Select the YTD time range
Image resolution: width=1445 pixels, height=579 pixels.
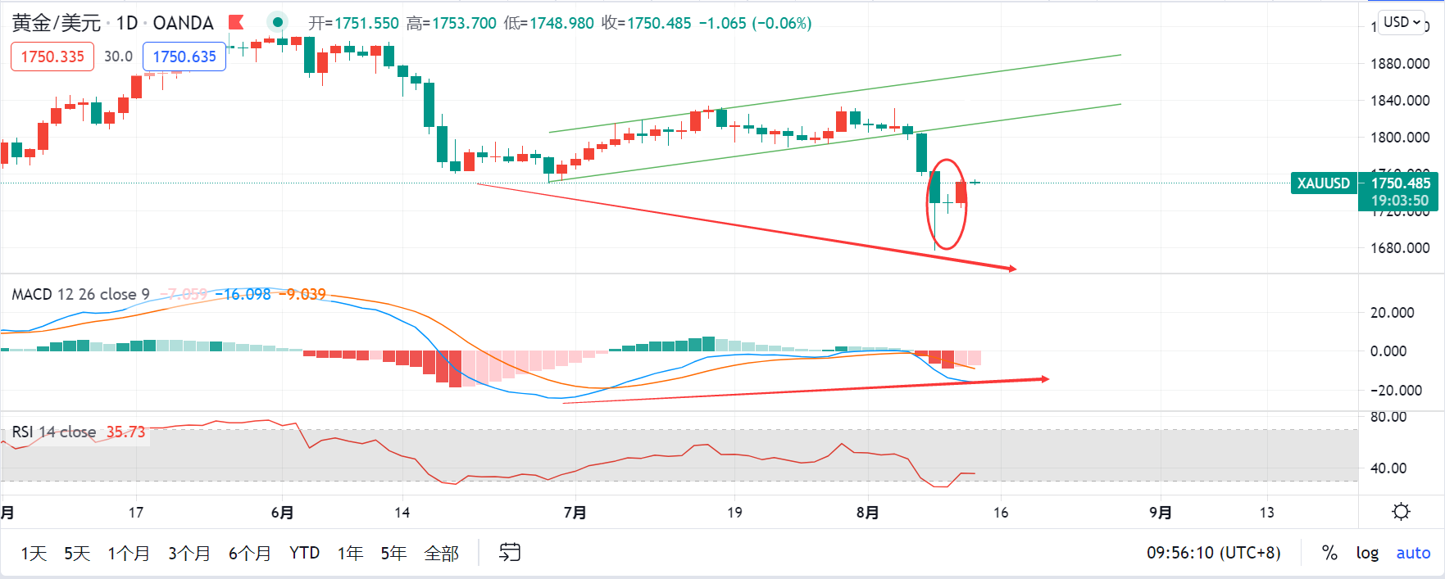[x=304, y=553]
